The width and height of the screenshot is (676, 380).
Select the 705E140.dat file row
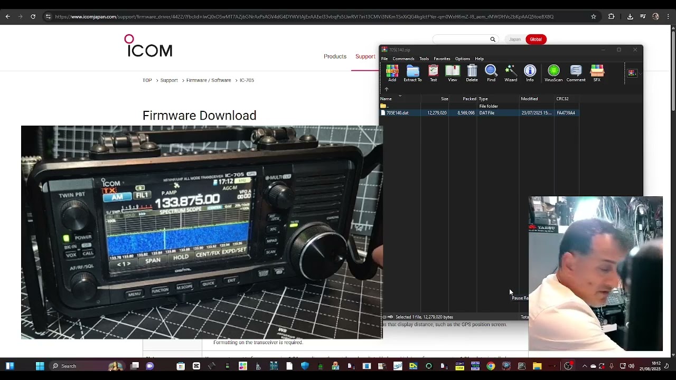point(480,113)
